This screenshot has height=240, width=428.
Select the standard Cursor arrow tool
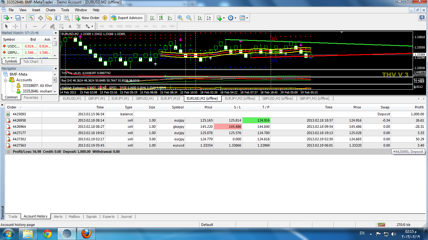(x=7, y=26)
